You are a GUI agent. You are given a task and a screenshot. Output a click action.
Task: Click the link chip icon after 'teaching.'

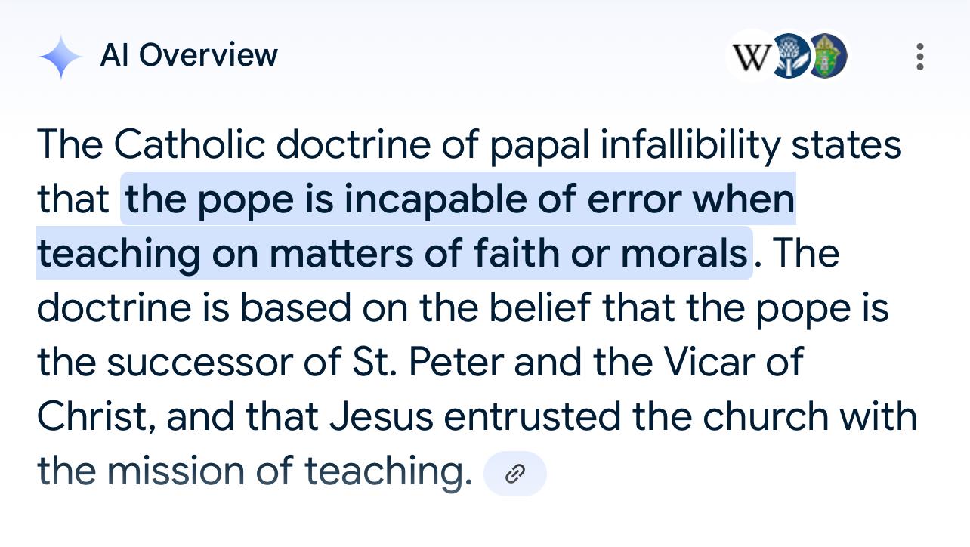(514, 474)
